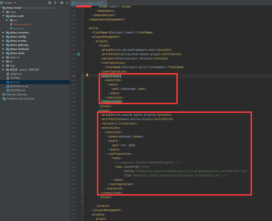Close the pom.xml editor tab

105,3
